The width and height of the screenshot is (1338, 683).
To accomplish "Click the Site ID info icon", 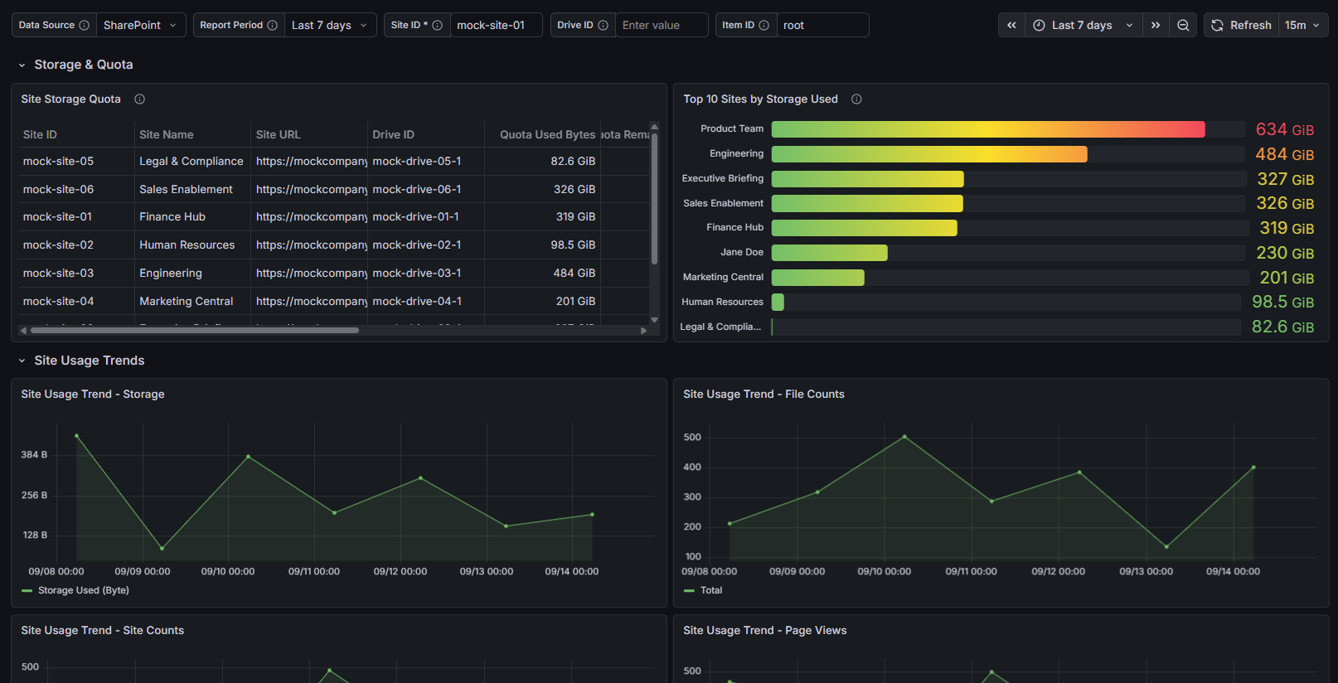I will pyautogui.click(x=437, y=25).
